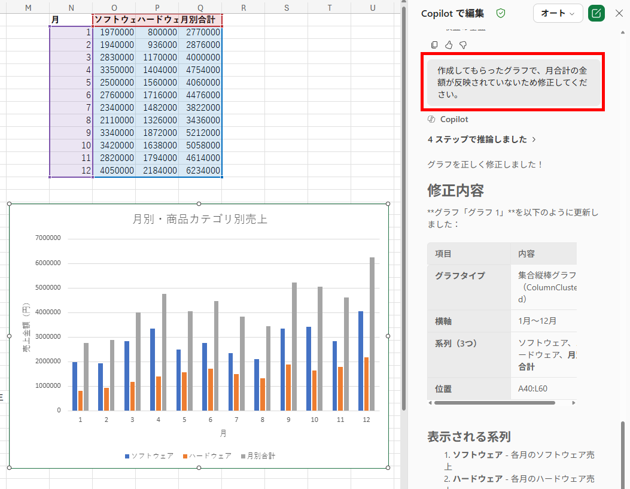
Task: Click the Copilot logo above the response
Action: 431,119
